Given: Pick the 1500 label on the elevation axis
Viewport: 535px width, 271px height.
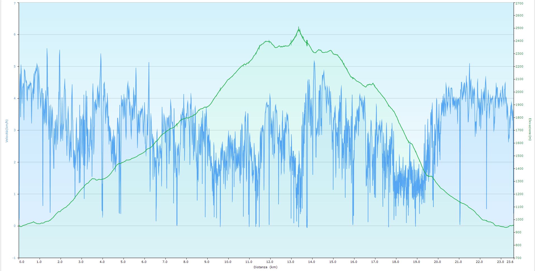Looking at the screenshot, I should click(x=519, y=156).
